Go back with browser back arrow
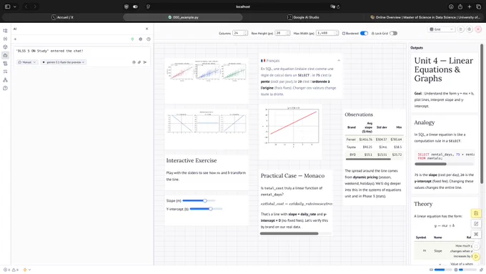 pos(26,6)
